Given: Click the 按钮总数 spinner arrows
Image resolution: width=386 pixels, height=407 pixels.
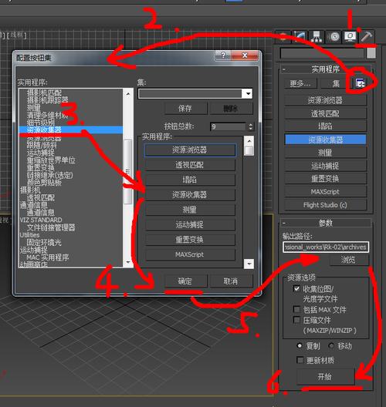Looking at the screenshot, I should pos(250,126).
